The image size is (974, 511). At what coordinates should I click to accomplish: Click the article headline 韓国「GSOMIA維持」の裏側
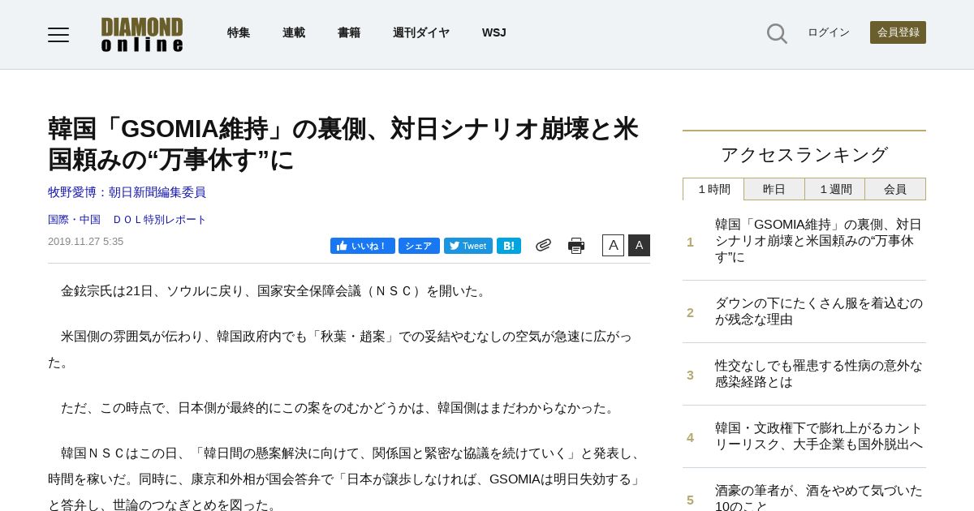(x=343, y=144)
